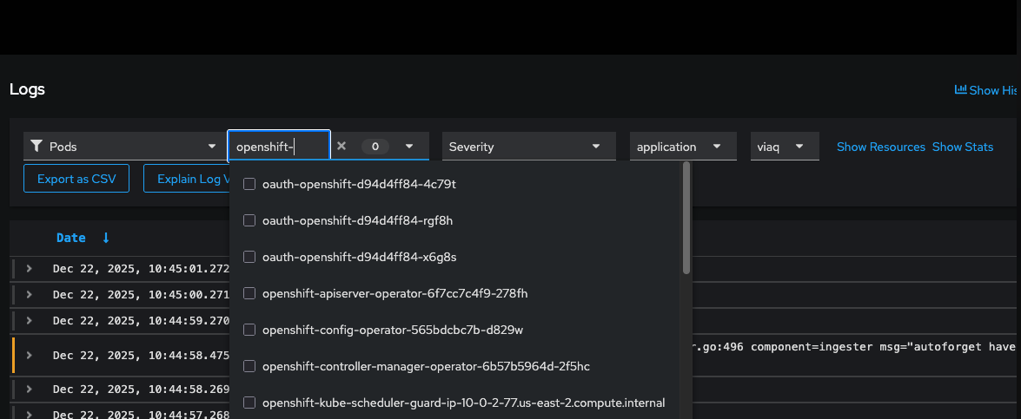The width and height of the screenshot is (1021, 419).
Task: Click Export as CSV button
Action: click(x=76, y=179)
